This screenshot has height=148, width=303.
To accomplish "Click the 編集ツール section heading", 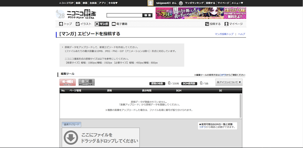I will click(x=68, y=74).
